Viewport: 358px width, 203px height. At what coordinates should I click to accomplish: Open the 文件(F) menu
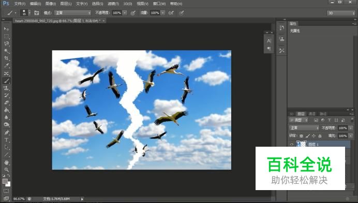[20, 4]
